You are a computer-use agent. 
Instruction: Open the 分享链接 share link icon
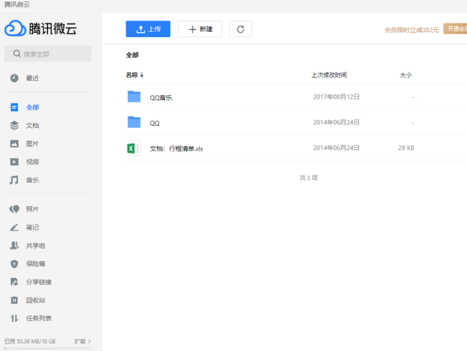[14, 282]
